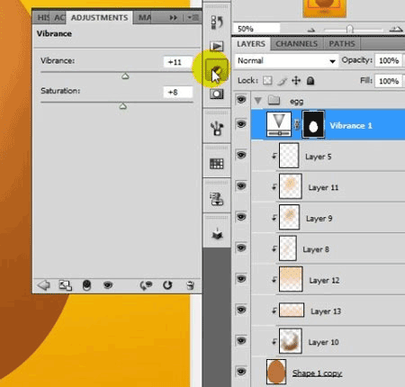Open the Masks panel dock icon

pyautogui.click(x=217, y=94)
